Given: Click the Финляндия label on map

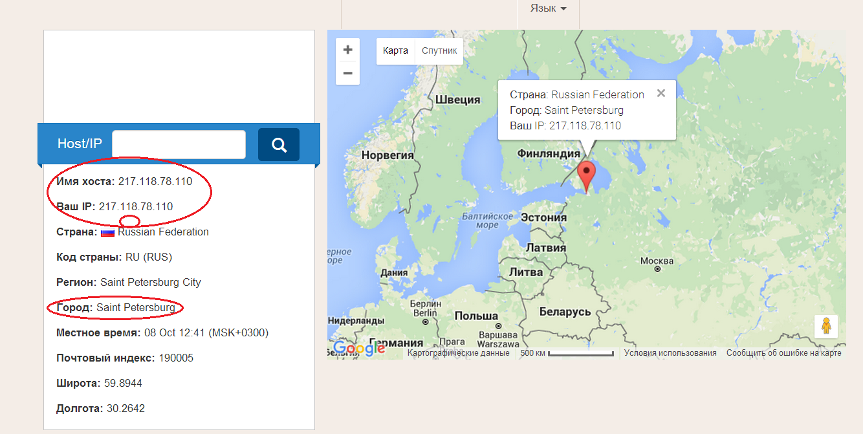Looking at the screenshot, I should [x=549, y=154].
